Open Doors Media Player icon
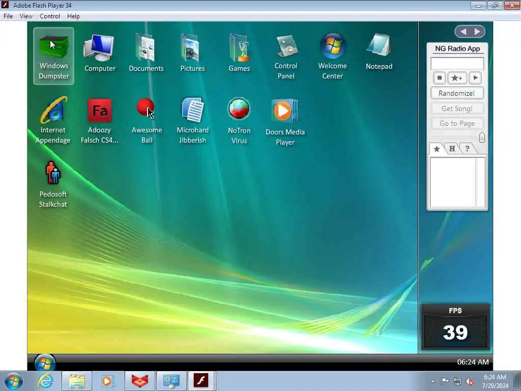 285,122
